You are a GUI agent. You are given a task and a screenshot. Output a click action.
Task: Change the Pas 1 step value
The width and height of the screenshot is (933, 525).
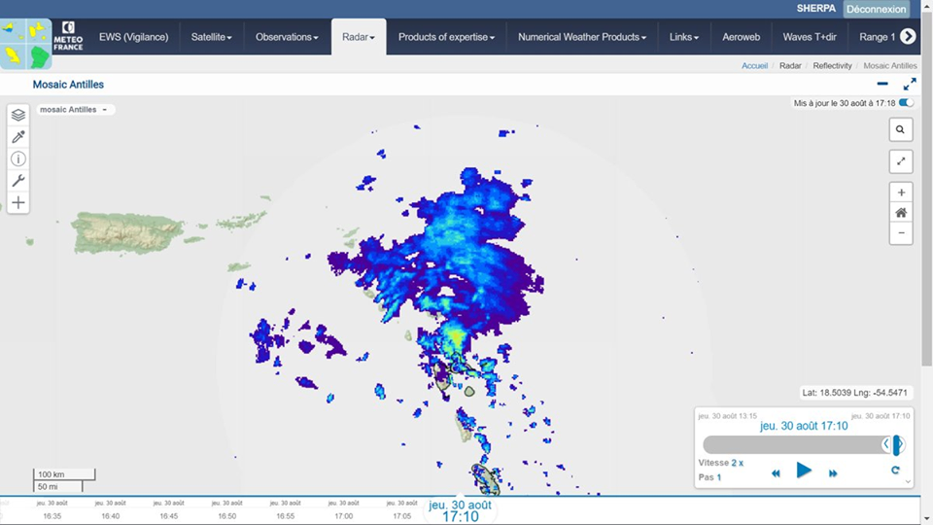click(719, 476)
